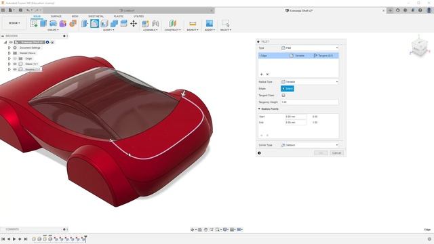
Task: Select the Move/Copy cross-arrows icon
Action: pos(134,23)
